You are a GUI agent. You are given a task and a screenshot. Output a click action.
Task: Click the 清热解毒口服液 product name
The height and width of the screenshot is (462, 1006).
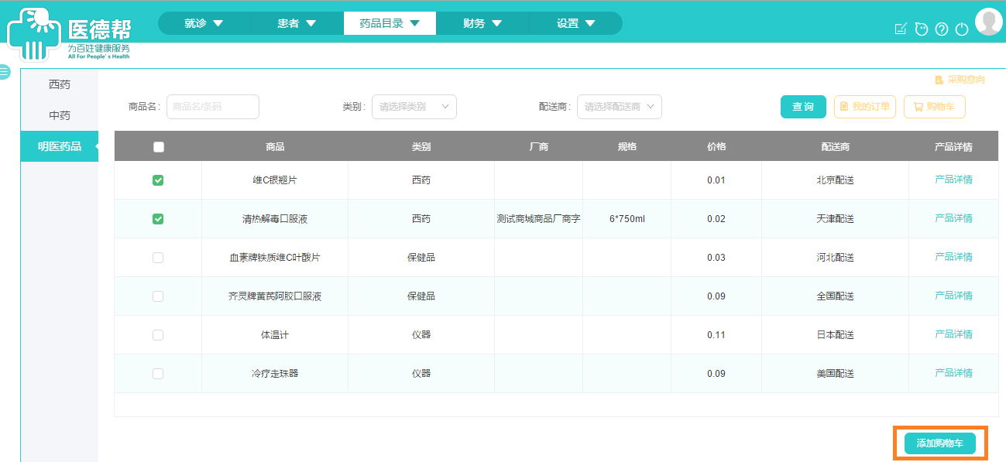pyautogui.click(x=275, y=219)
